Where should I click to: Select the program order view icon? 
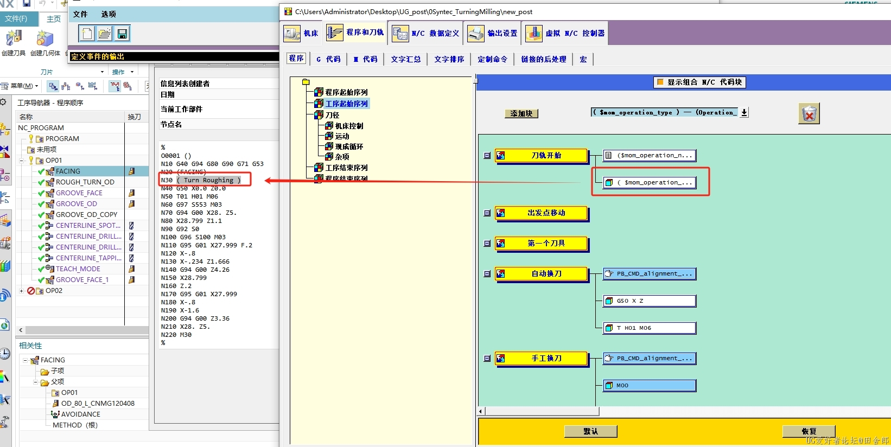[x=53, y=86]
